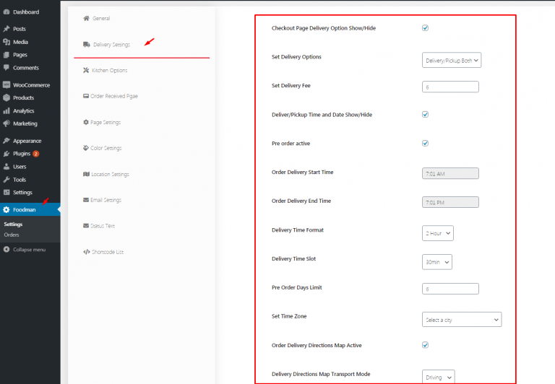Click the Set Delivery Fee input field

click(450, 87)
